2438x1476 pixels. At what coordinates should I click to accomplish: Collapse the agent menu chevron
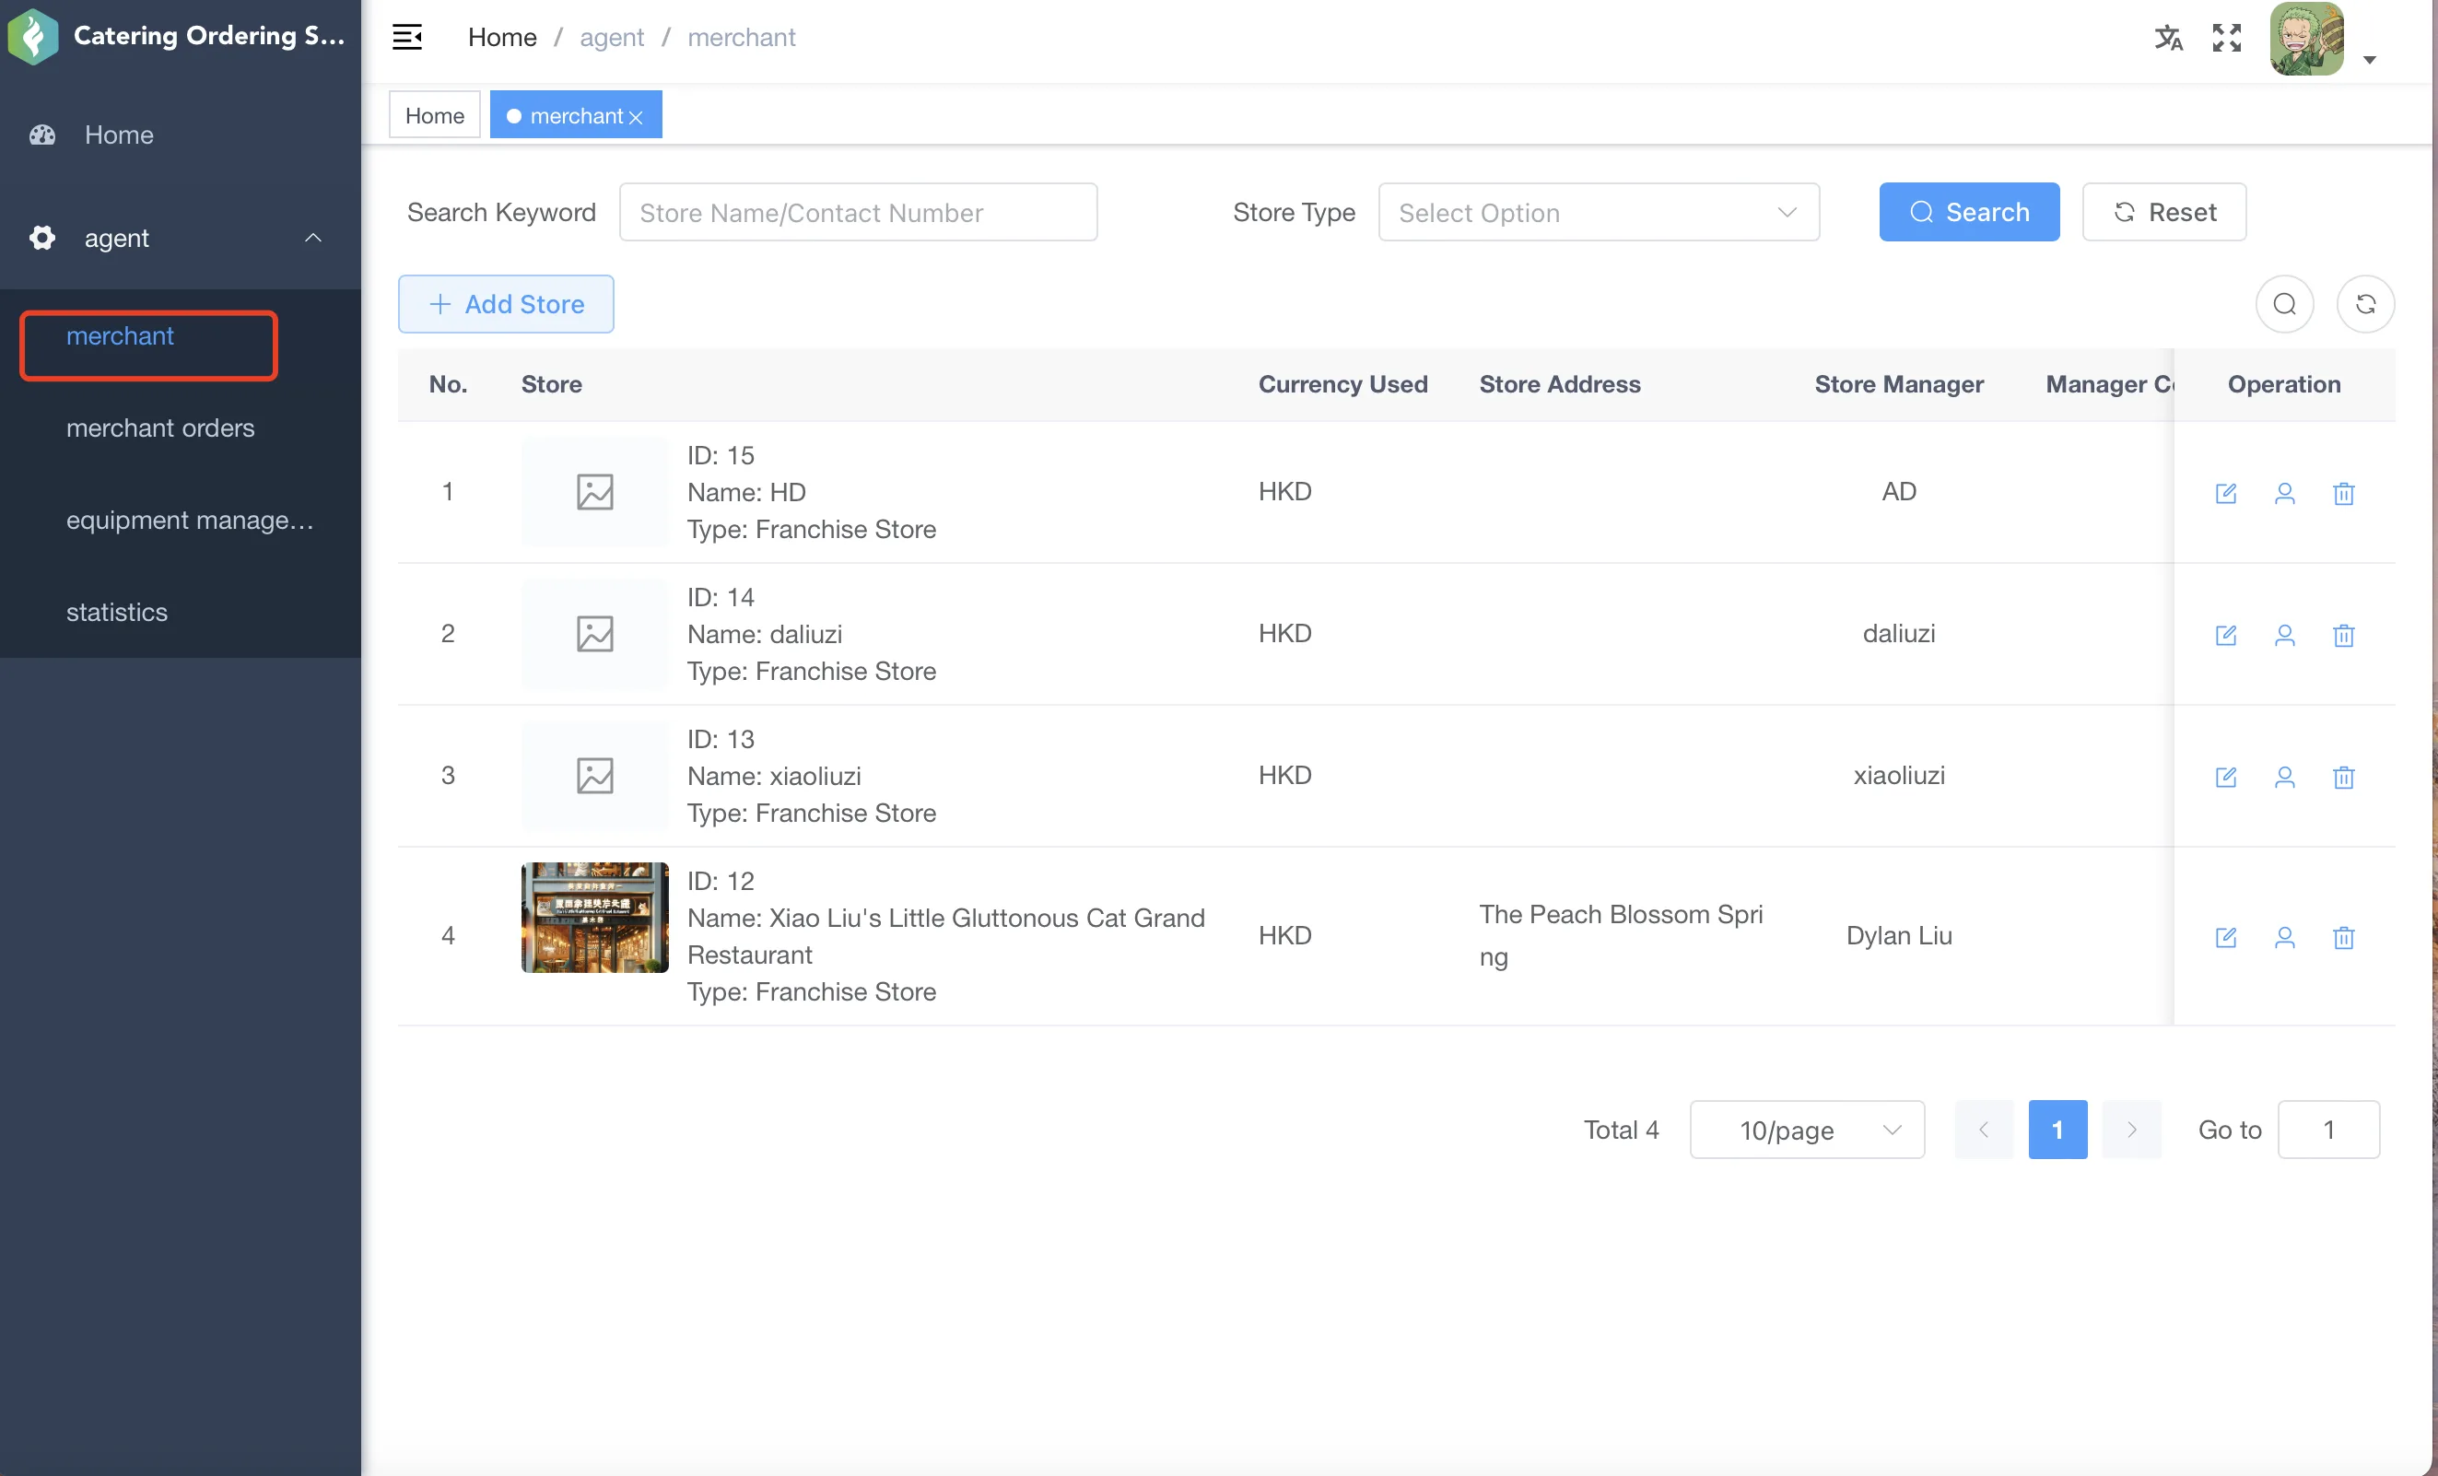coord(312,238)
